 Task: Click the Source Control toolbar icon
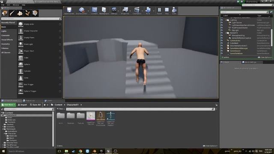click(81, 11)
